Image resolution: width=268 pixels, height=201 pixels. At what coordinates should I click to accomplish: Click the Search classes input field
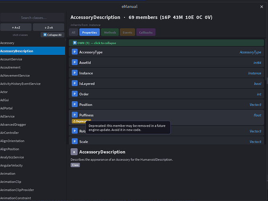click(33, 18)
